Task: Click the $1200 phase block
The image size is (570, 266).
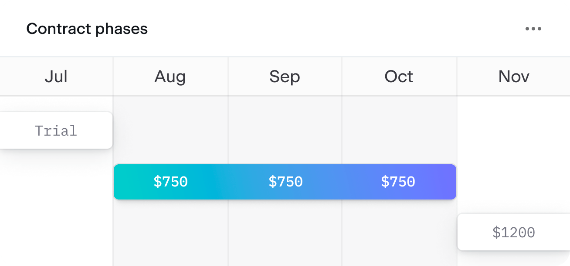Action: point(514,232)
